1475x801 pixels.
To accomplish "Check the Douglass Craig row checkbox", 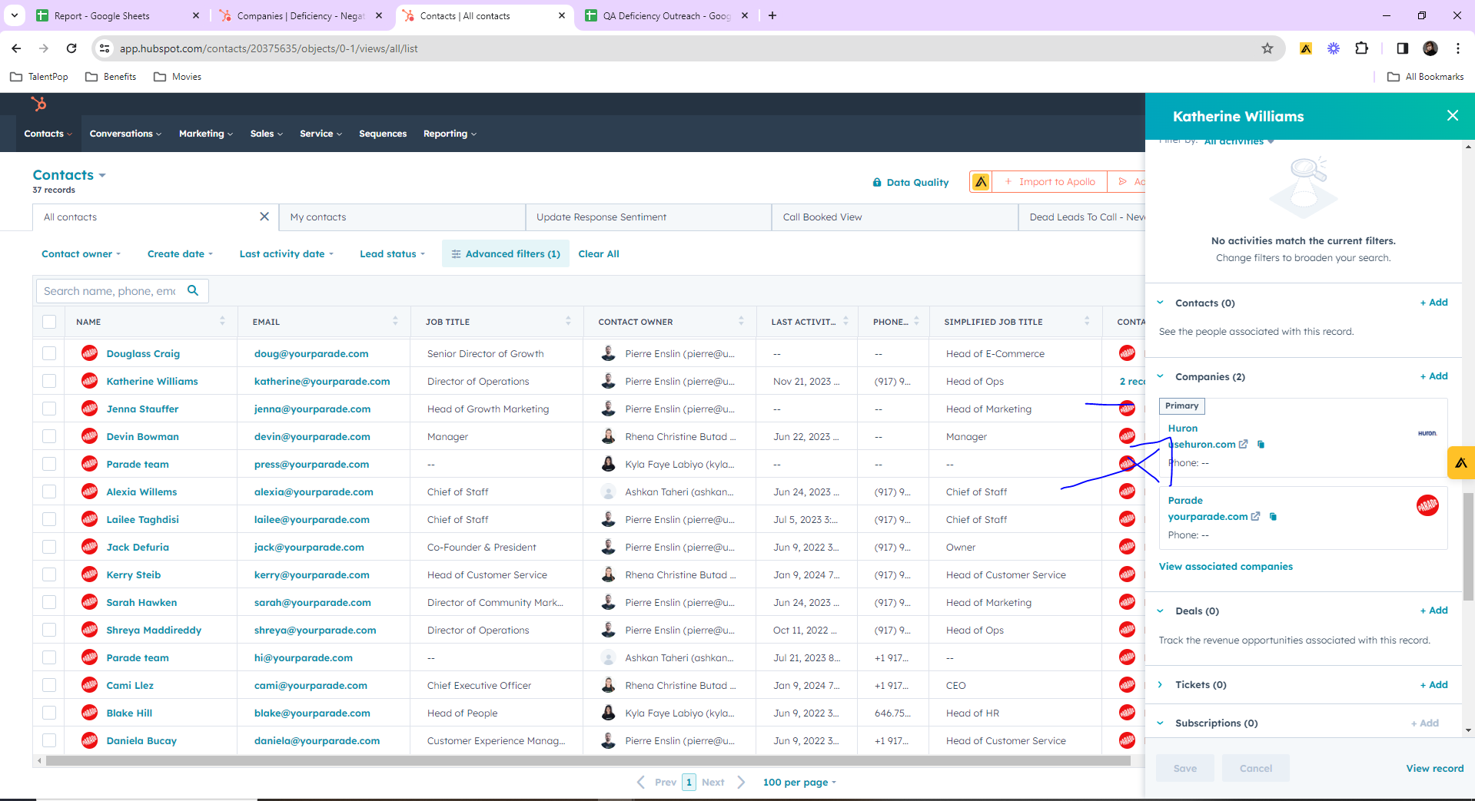I will 49,353.
